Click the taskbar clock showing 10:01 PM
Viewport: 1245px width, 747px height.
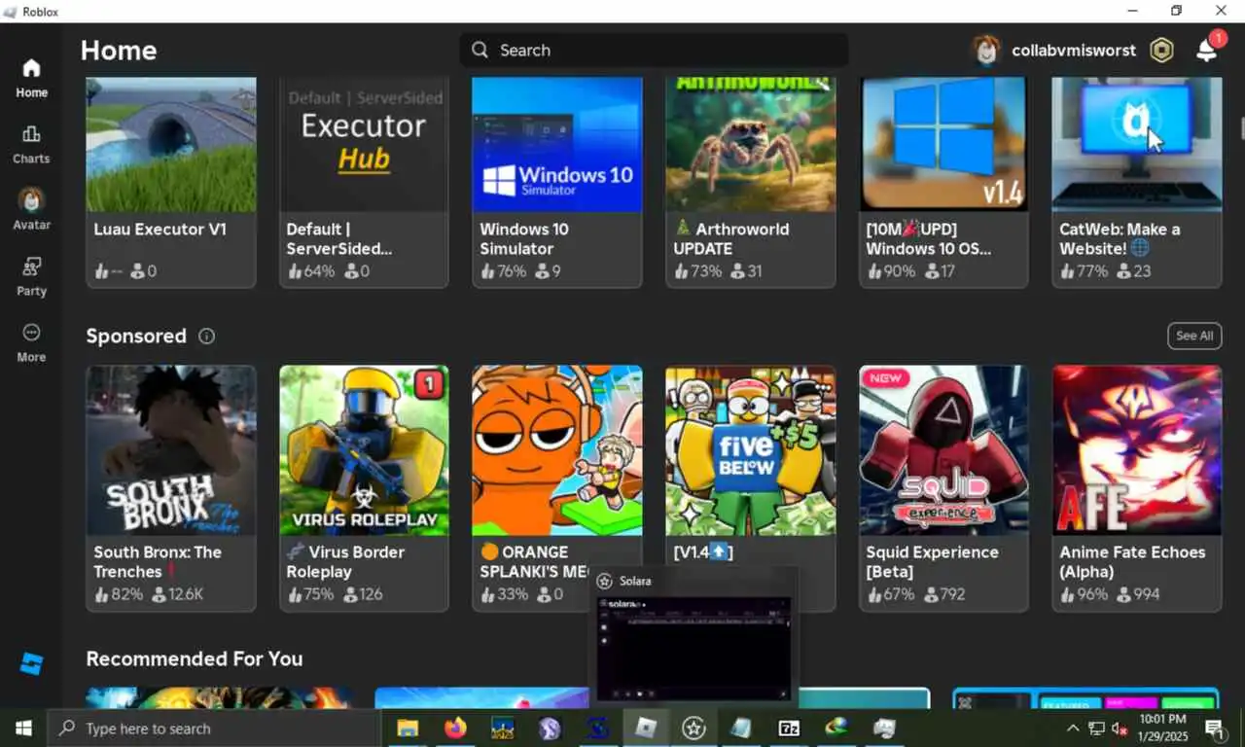pos(1161,728)
